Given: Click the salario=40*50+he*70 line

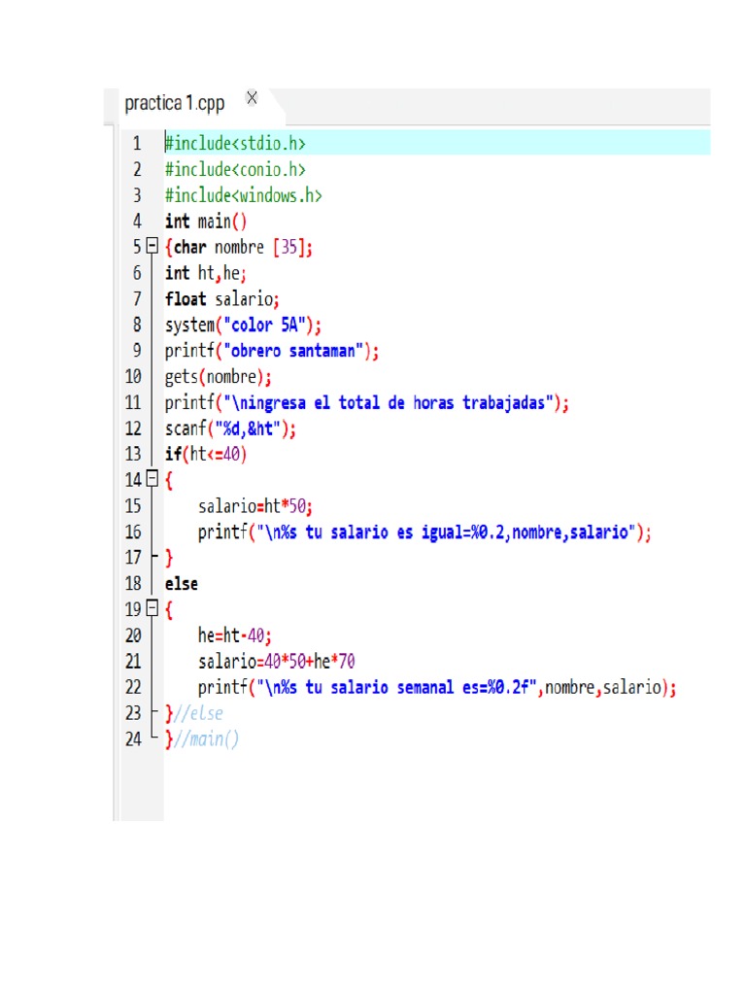Looking at the screenshot, I should coord(277,661).
